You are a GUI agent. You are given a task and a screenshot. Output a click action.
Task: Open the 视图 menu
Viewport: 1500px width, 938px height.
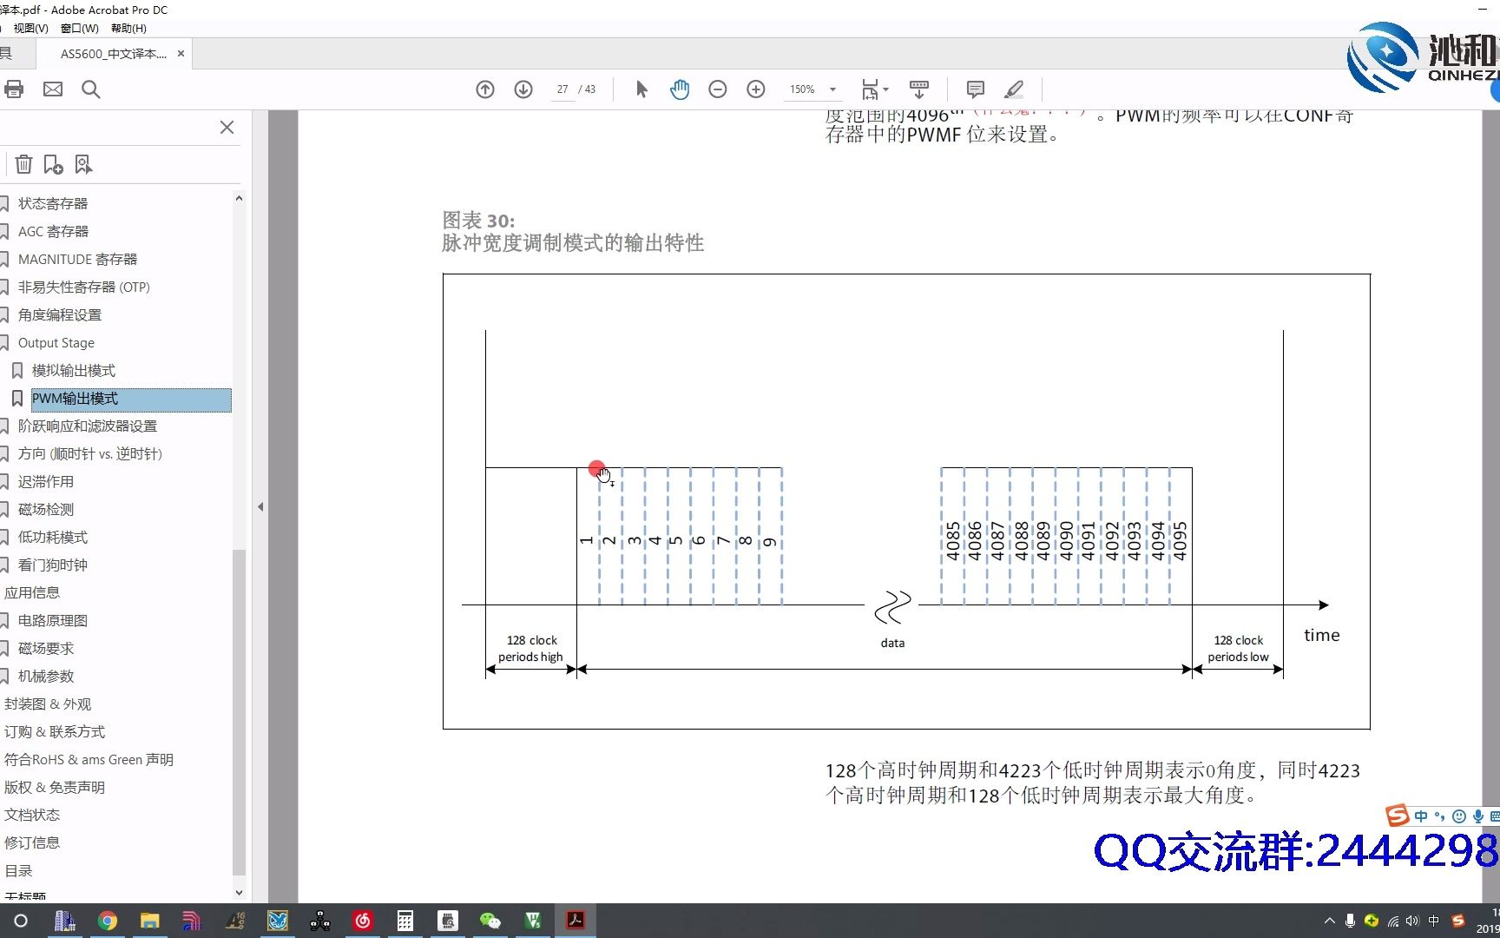[x=30, y=28]
